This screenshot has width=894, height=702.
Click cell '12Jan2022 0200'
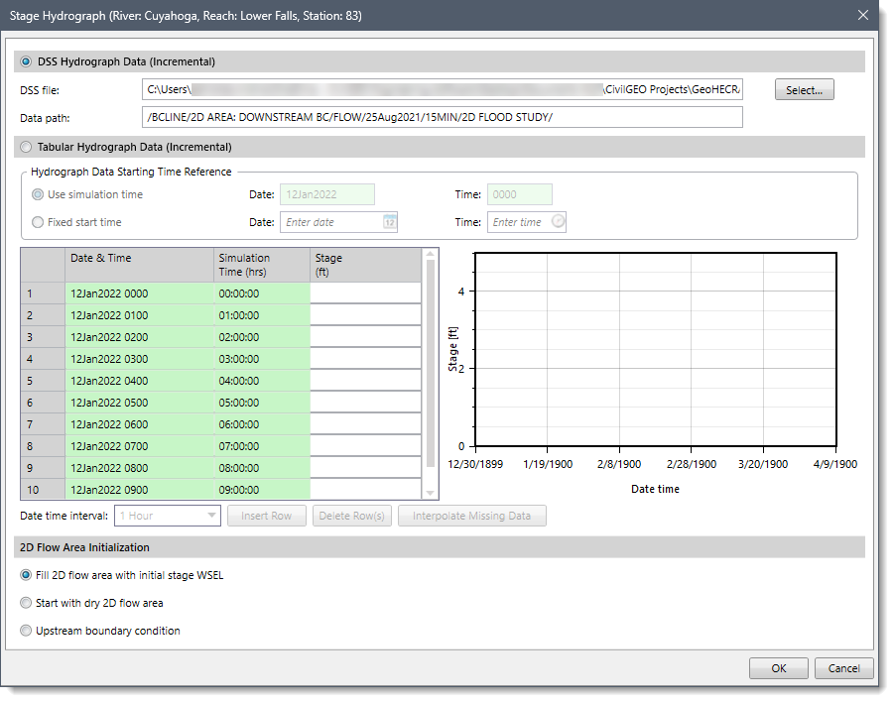[140, 337]
